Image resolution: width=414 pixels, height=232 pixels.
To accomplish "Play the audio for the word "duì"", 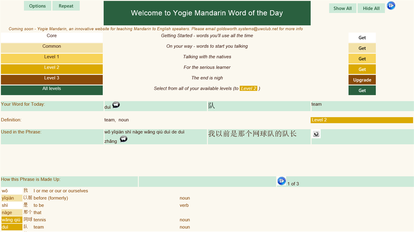I will click(x=116, y=105).
